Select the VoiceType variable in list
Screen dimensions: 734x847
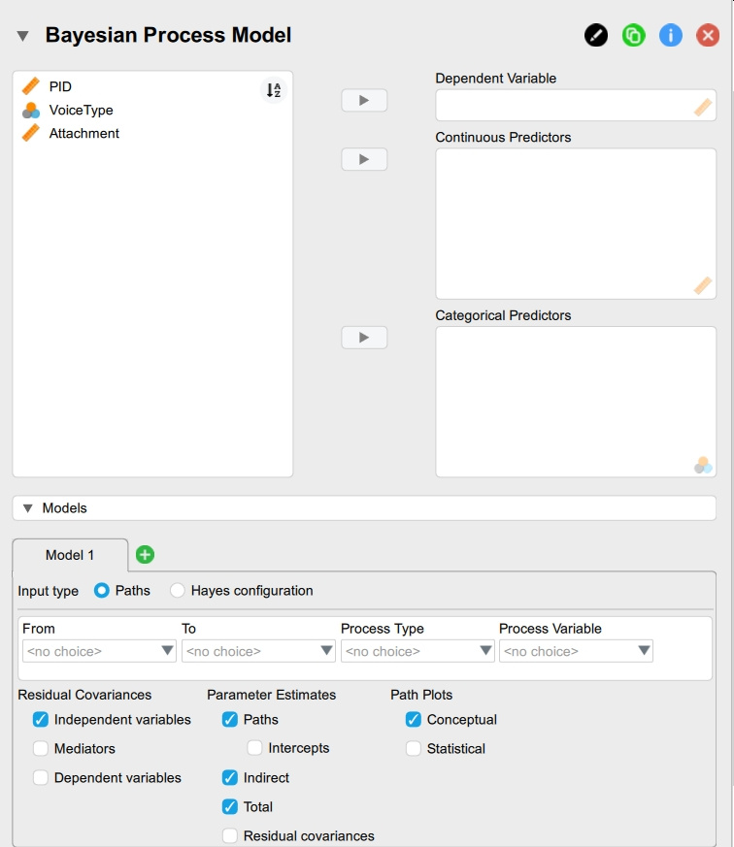[81, 111]
